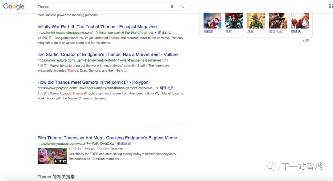Click the escapistmagazine.com green URL

[95, 32]
